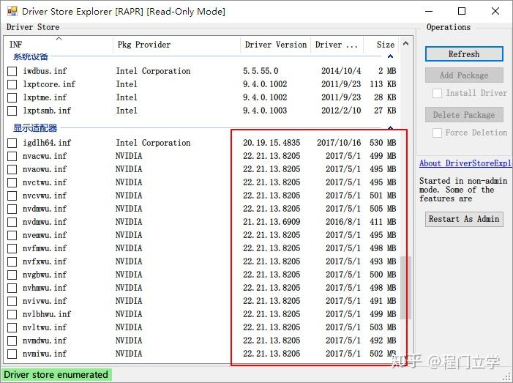Check the nvfxwu.inf checkbox

click(12, 261)
